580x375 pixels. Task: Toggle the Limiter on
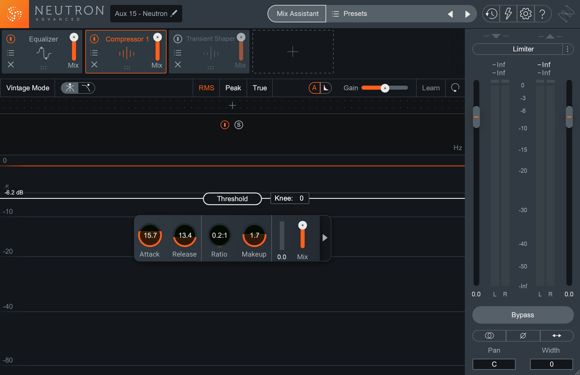(x=518, y=49)
